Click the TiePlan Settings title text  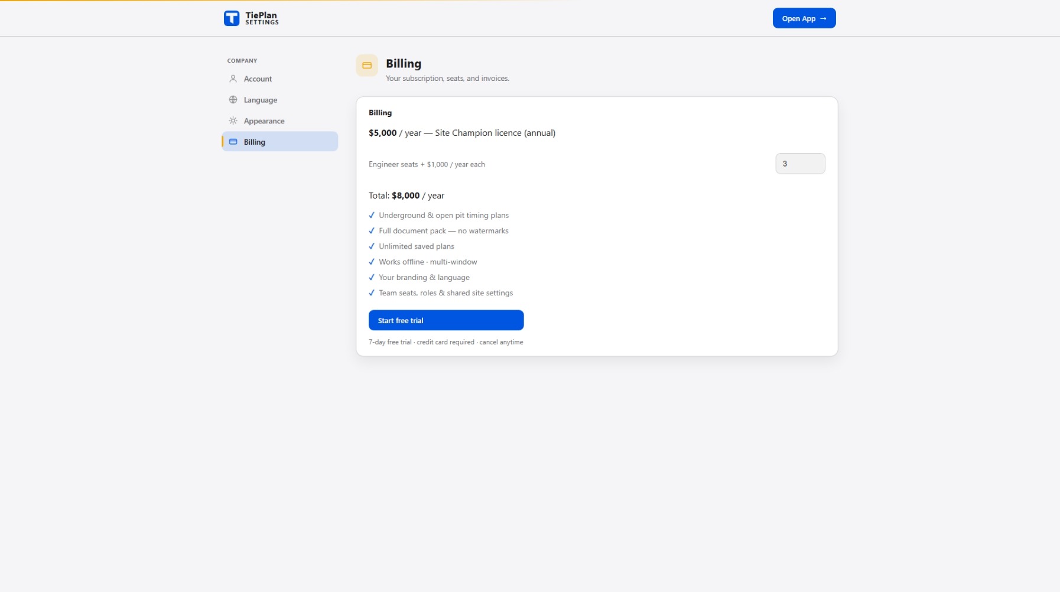pyautogui.click(x=262, y=18)
